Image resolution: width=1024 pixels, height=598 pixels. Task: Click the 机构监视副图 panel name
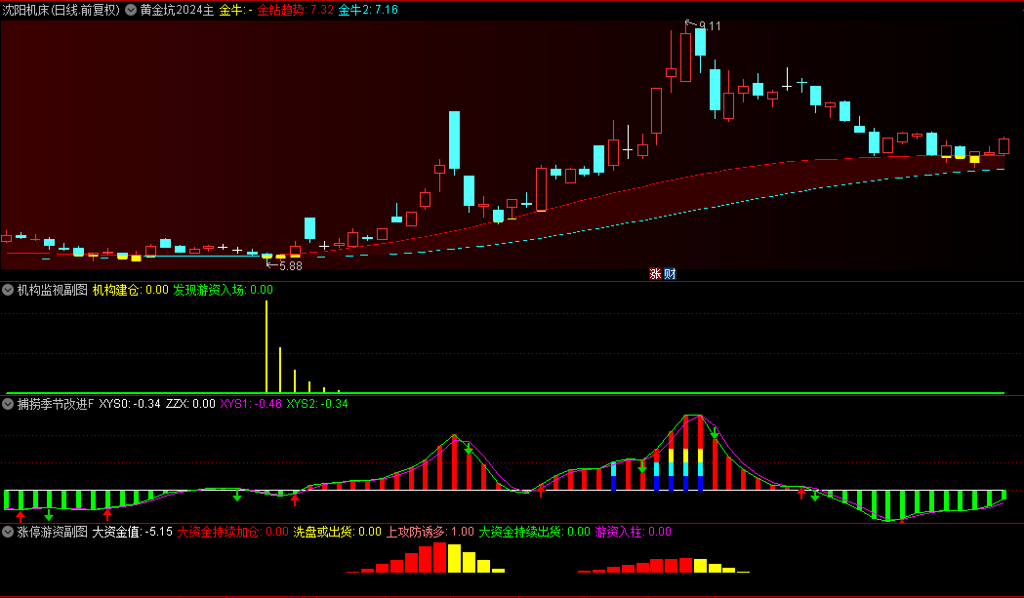click(x=53, y=290)
